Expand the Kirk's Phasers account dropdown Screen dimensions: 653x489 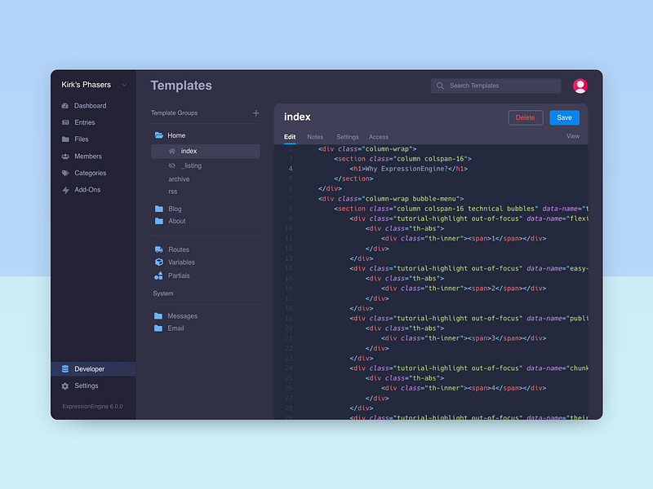tap(124, 85)
